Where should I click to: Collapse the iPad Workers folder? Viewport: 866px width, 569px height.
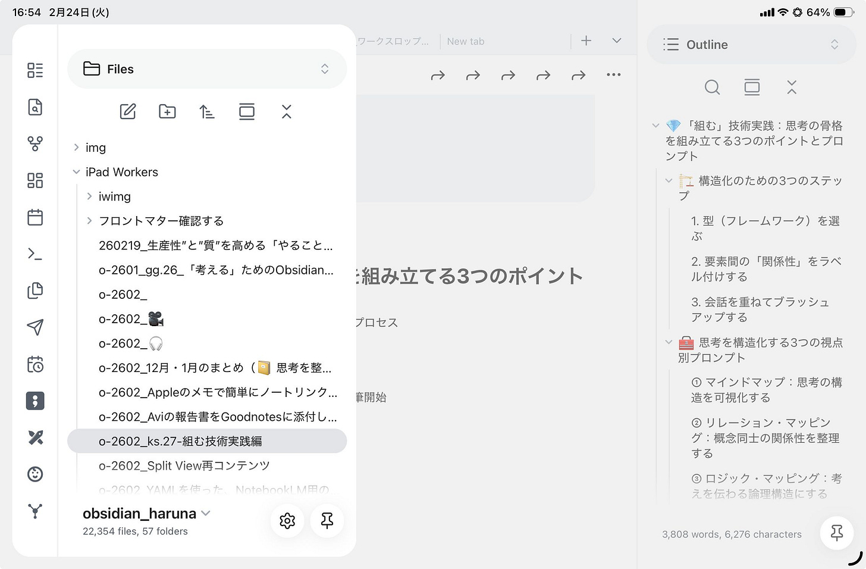[x=76, y=172]
